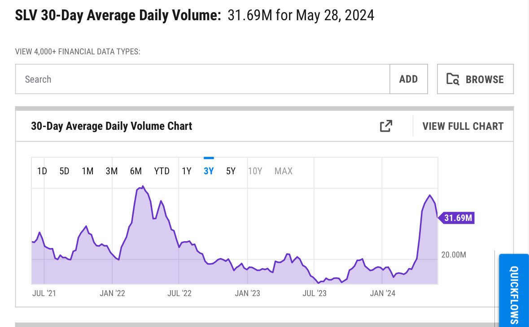Select the 1D time range
Image resolution: width=529 pixels, height=327 pixels.
click(x=42, y=171)
